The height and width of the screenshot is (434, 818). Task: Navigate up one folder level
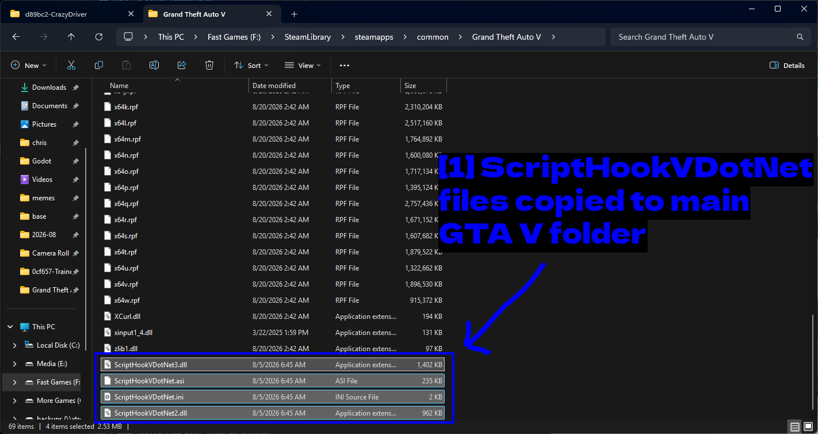[x=71, y=37]
